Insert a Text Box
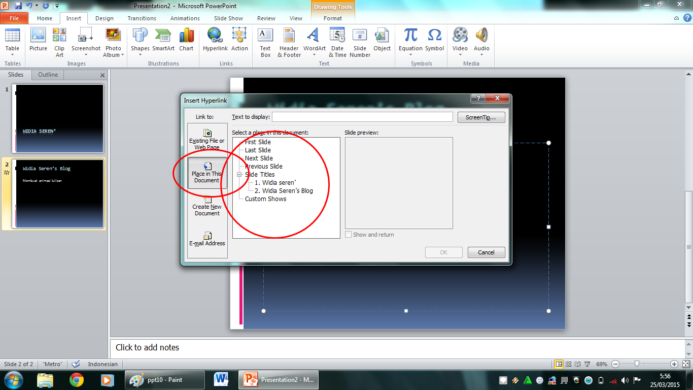Screen dimensions: 693x390 (265, 42)
